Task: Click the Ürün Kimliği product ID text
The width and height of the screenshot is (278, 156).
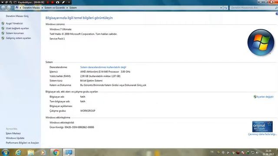Action: [72, 127]
